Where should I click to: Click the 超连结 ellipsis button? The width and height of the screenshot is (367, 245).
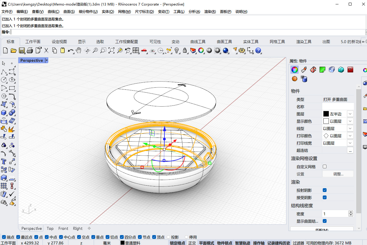pyautogui.click(x=350, y=150)
